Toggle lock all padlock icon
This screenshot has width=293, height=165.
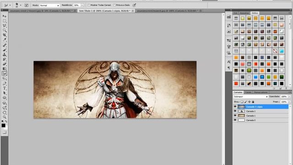253,102
